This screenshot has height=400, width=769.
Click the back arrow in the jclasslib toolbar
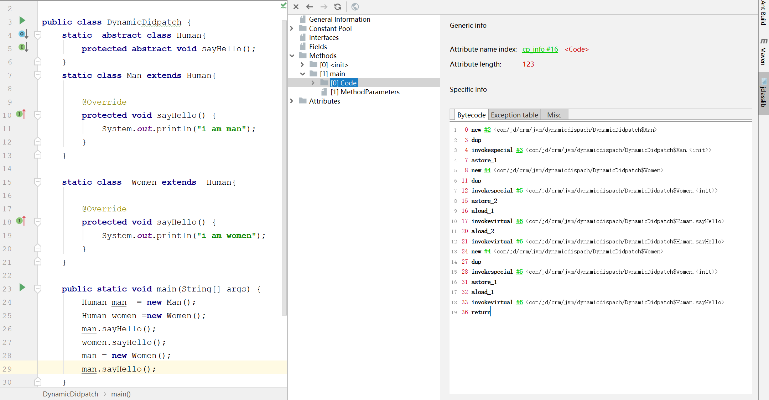click(310, 7)
